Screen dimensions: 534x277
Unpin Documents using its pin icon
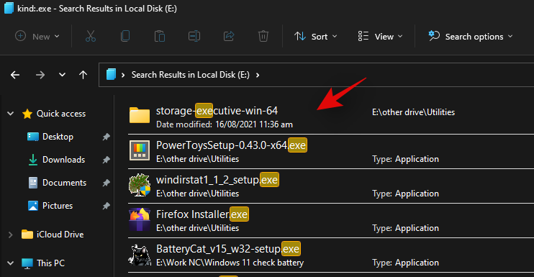tap(107, 183)
